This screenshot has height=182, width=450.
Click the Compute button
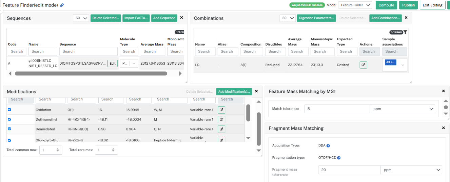point(386,5)
